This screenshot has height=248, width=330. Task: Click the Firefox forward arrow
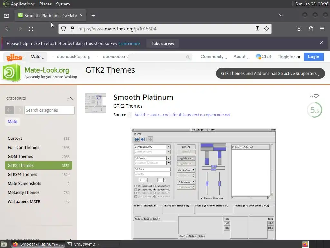pos(19,29)
